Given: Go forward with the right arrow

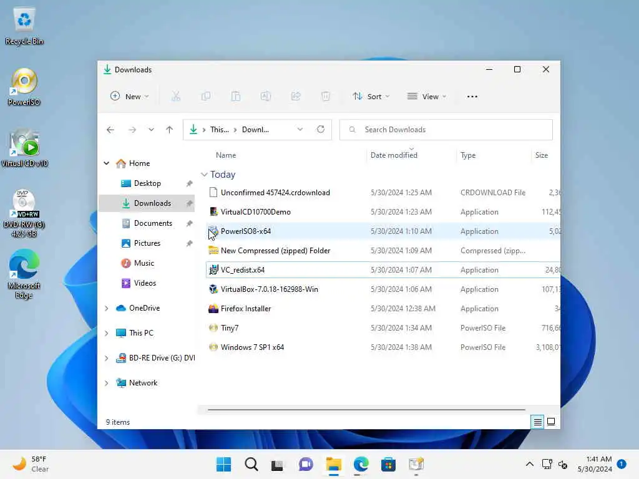Looking at the screenshot, I should (x=132, y=130).
